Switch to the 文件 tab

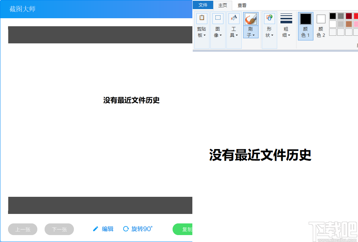203,5
